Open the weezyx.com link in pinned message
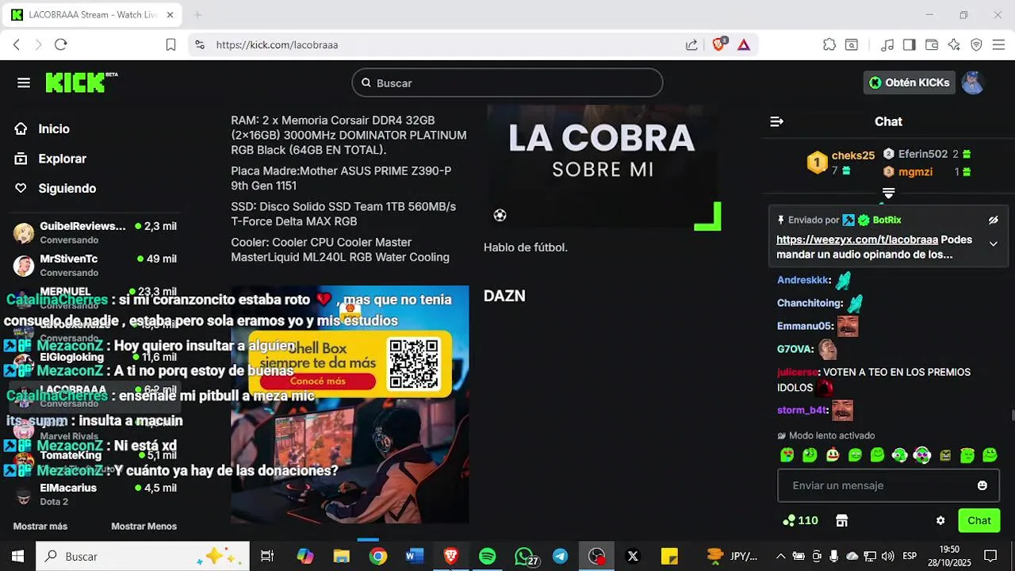The width and height of the screenshot is (1015, 571). (x=857, y=240)
